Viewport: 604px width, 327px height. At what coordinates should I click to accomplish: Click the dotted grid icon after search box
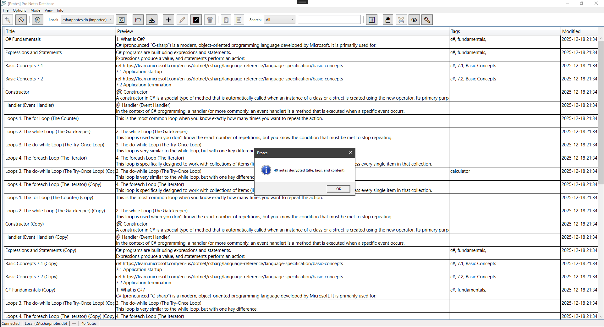click(x=372, y=20)
